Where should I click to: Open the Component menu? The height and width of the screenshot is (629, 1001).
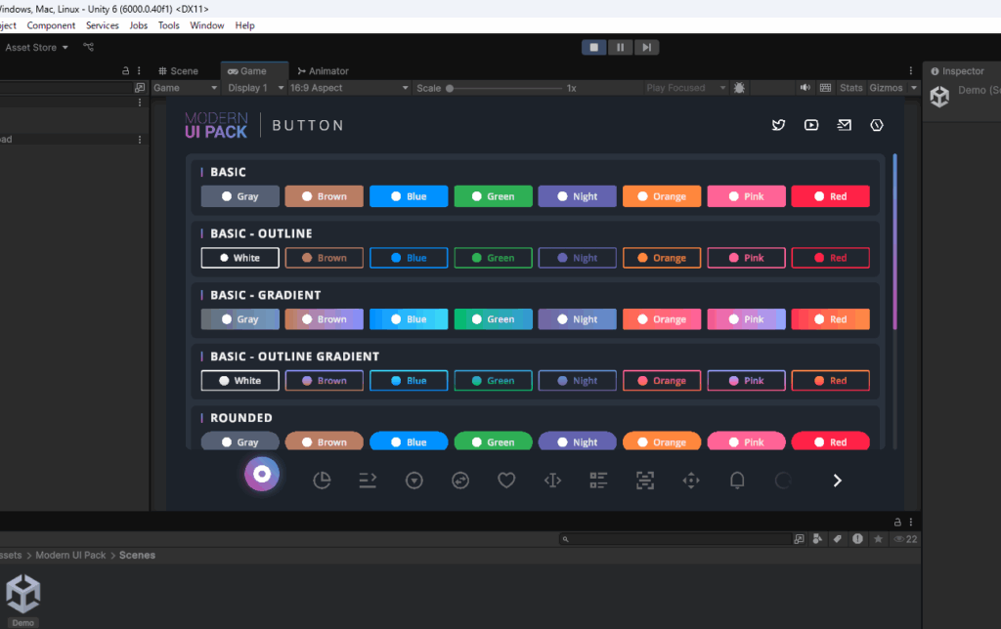click(51, 25)
